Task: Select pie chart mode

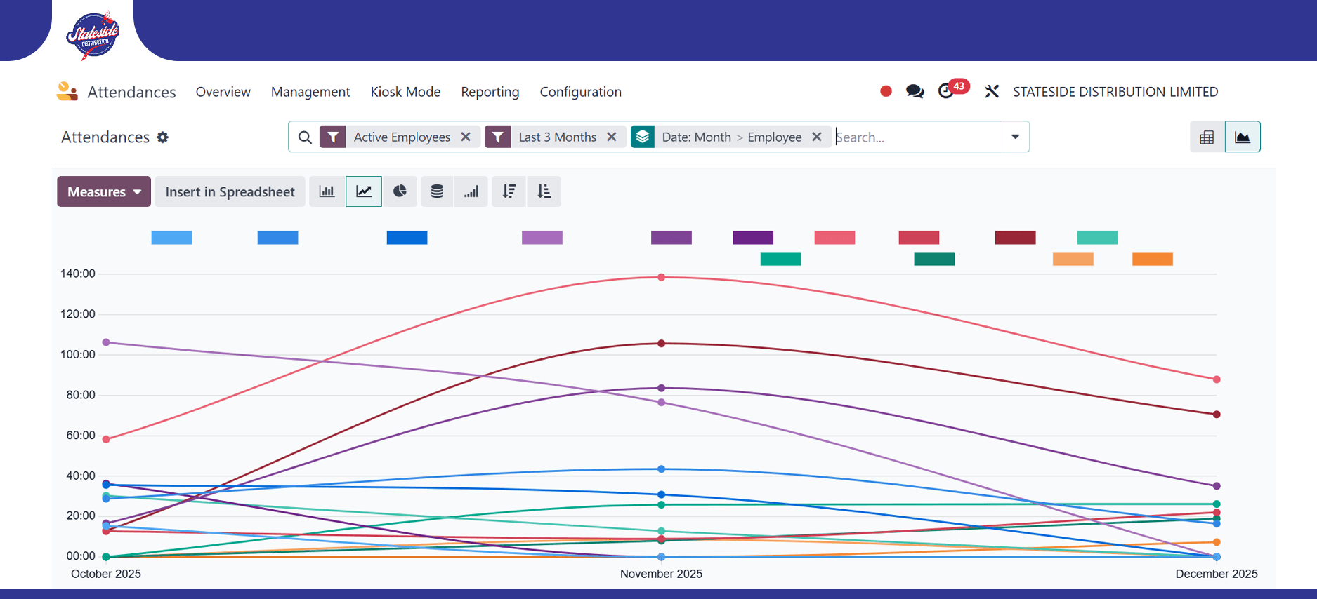Action: pos(400,191)
